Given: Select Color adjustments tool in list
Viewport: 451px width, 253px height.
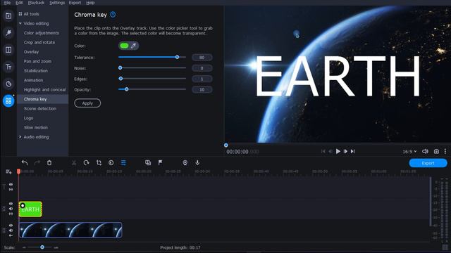Looking at the screenshot, I should coord(42,33).
